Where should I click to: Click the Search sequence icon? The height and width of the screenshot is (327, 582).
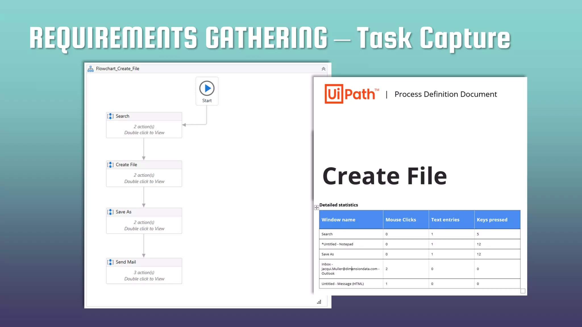pyautogui.click(x=111, y=116)
